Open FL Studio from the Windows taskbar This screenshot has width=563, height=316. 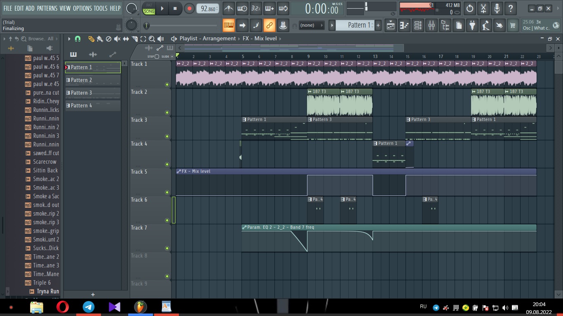tap(141, 307)
